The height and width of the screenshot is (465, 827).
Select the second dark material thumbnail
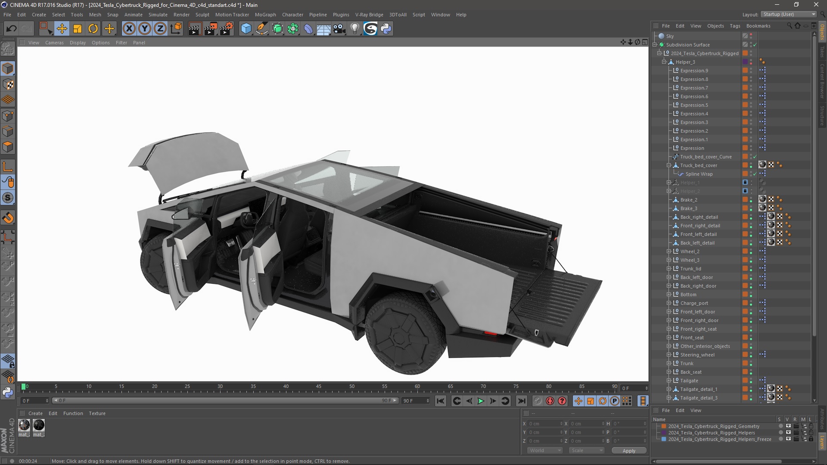pyautogui.click(x=39, y=425)
